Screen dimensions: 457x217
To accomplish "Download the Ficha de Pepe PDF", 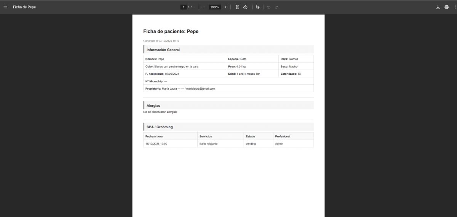I will [438, 7].
